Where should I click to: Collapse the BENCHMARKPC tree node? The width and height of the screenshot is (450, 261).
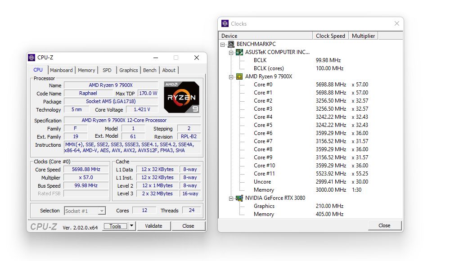click(x=222, y=45)
